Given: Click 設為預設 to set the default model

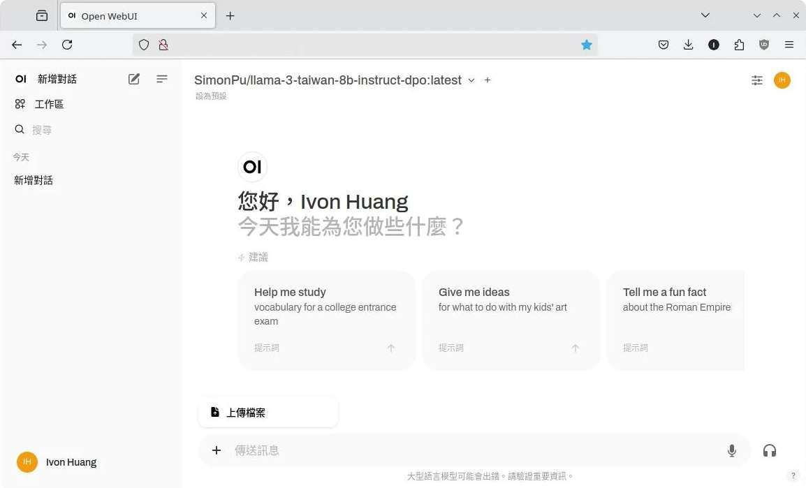Looking at the screenshot, I should coord(211,96).
